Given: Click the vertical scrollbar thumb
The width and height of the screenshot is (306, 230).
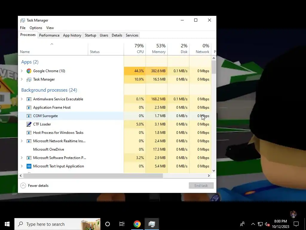Looking at the screenshot, I should pos(214,67).
